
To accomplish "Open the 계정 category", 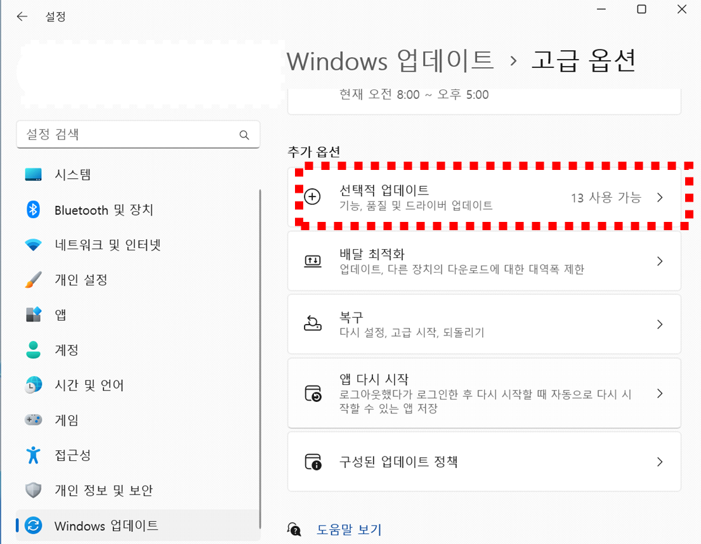I will click(x=138, y=350).
